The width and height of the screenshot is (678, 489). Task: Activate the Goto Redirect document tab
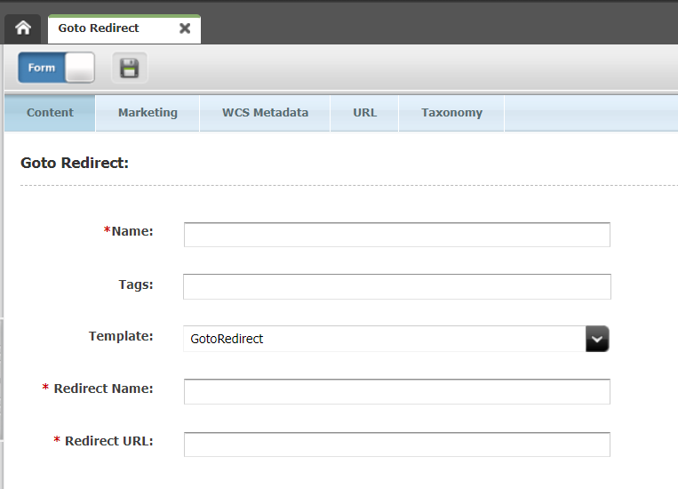point(99,28)
